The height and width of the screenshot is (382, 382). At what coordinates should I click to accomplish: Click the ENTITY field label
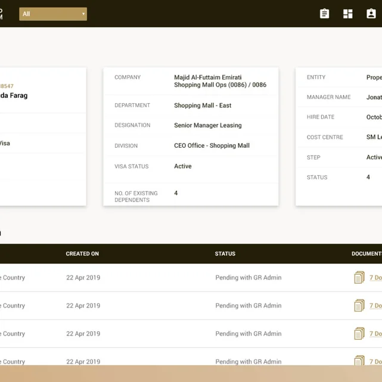tap(316, 77)
